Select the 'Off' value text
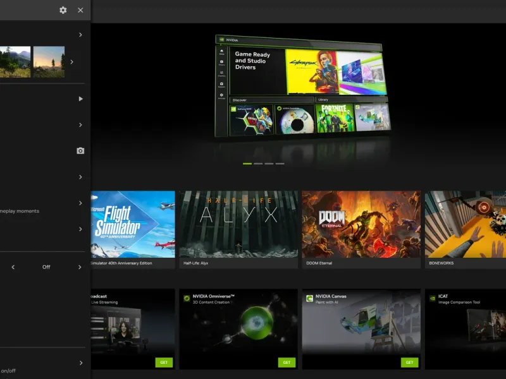This screenshot has width=506, height=379. (46, 267)
